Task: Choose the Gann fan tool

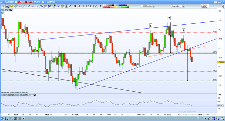Action: (x=54, y=6)
